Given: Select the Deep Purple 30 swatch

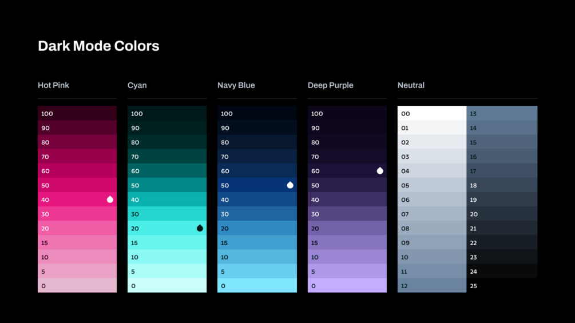Looking at the screenshot, I should tap(347, 214).
